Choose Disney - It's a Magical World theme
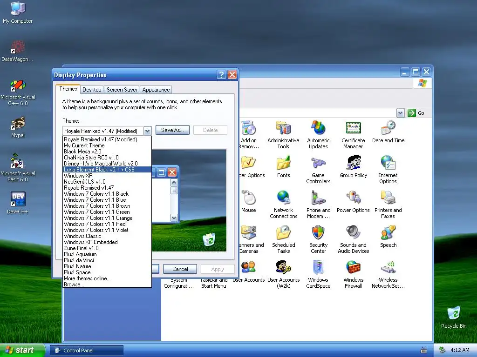 (107, 163)
